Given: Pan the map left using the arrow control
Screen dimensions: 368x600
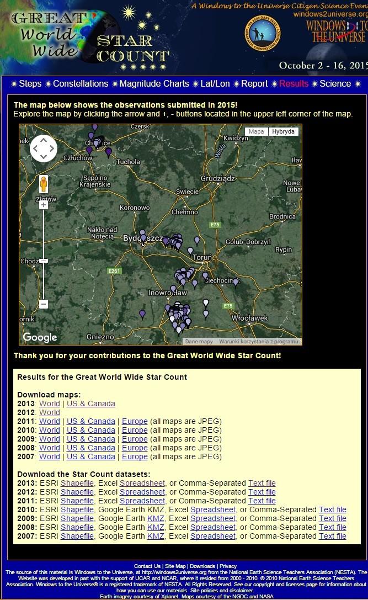Looking at the screenshot, I should [35, 148].
